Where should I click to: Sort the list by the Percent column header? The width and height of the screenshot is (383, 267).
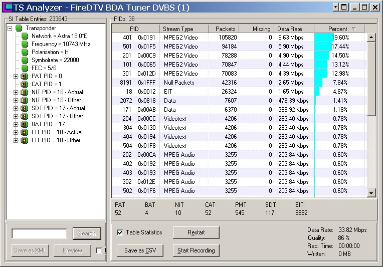click(337, 29)
